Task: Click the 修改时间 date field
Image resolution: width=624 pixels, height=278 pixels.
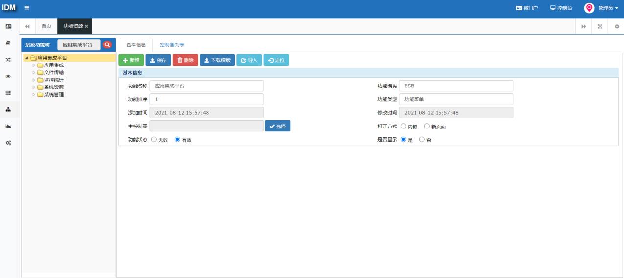Action: pyautogui.click(x=456, y=112)
